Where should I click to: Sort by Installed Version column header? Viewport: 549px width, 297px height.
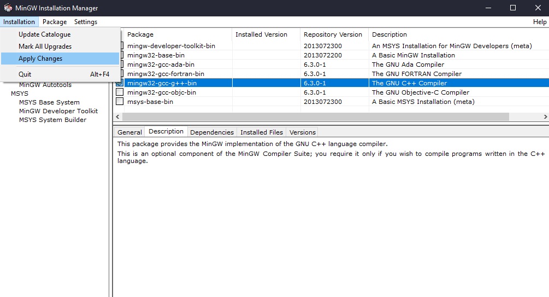coord(266,34)
